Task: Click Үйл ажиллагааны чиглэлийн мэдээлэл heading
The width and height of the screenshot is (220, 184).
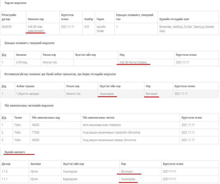Action: [29, 105]
